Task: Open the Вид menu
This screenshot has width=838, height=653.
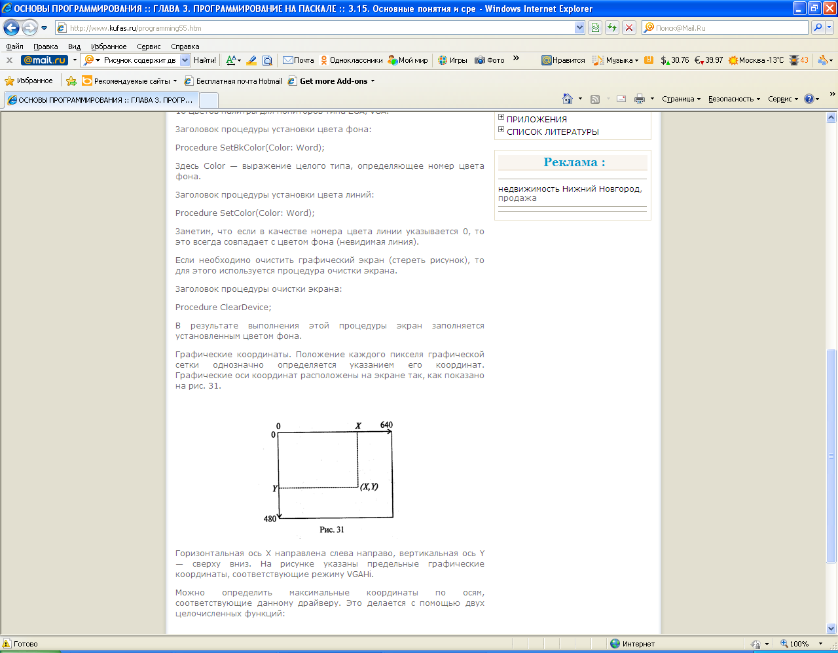Action: [x=74, y=46]
